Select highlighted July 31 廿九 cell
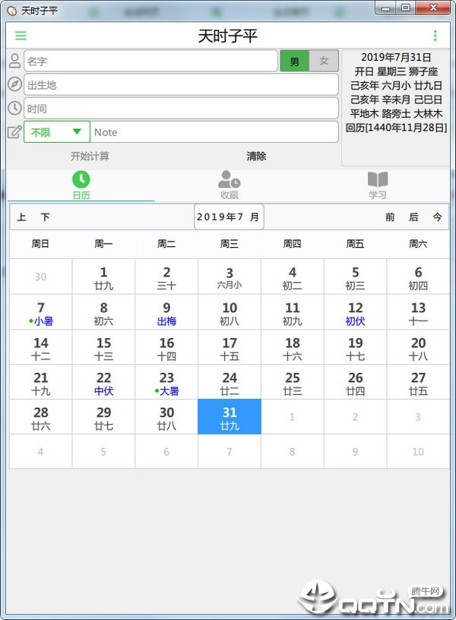 click(x=230, y=417)
